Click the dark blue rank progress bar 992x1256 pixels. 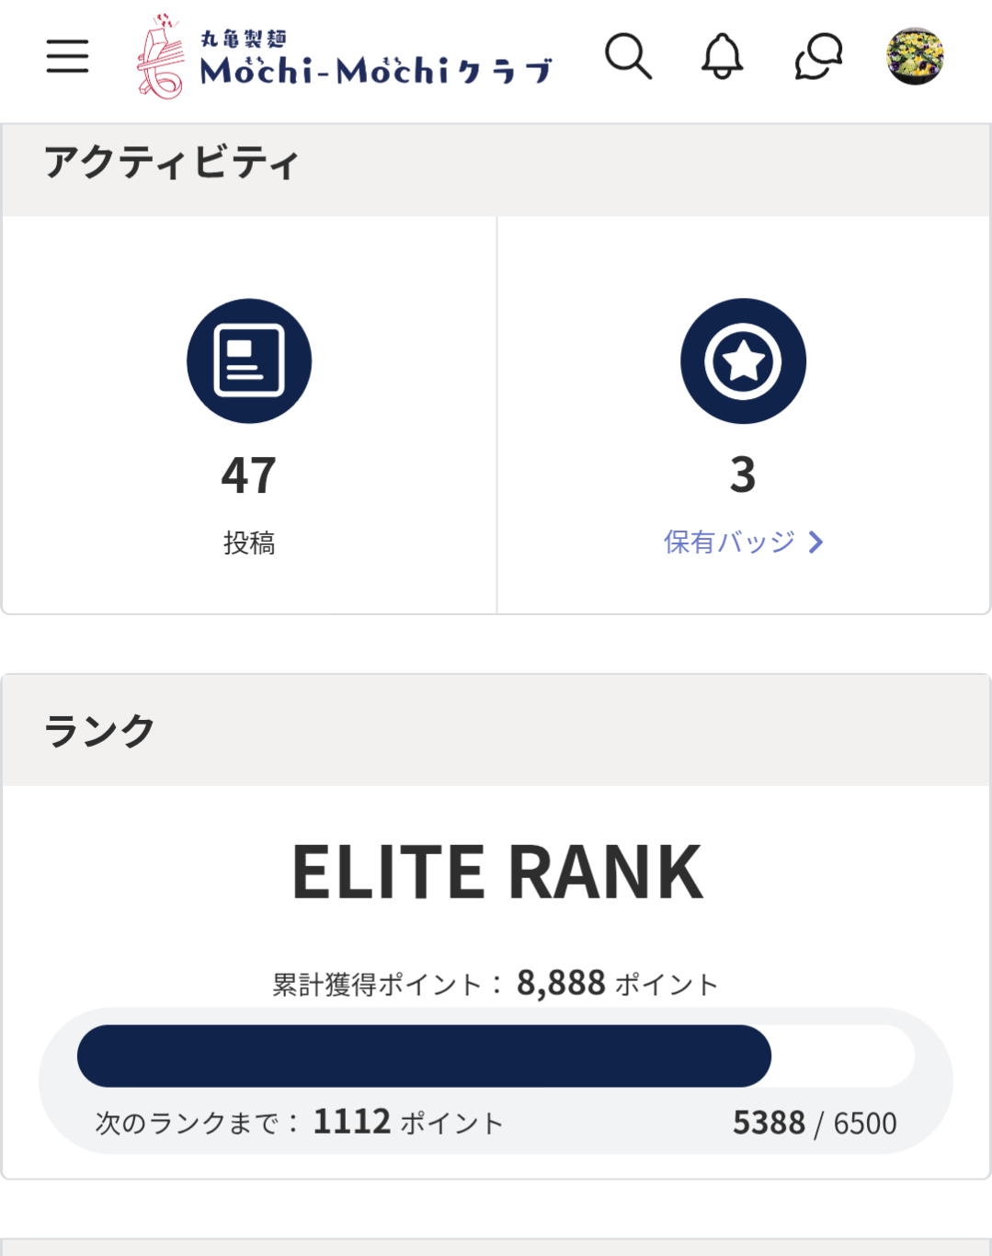[424, 1056]
